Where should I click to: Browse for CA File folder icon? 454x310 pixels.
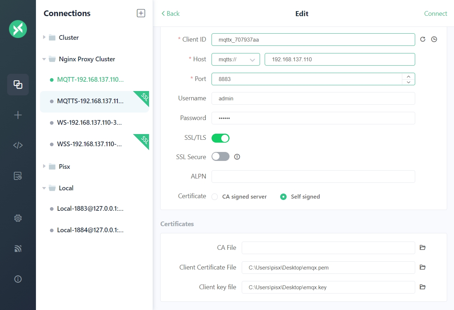coord(423,248)
